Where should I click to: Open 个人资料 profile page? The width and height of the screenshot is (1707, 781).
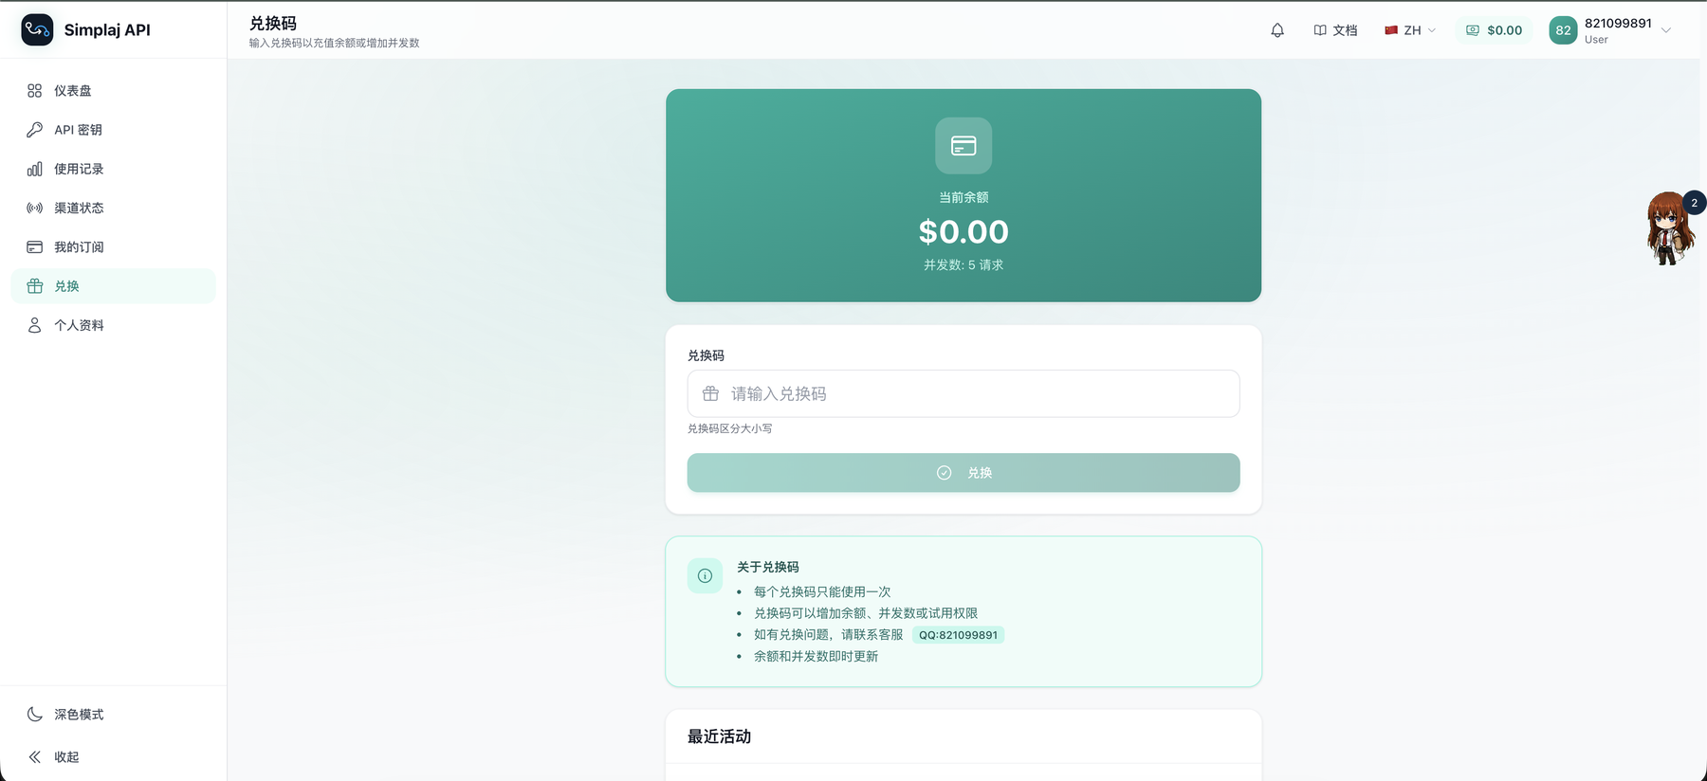pos(113,325)
